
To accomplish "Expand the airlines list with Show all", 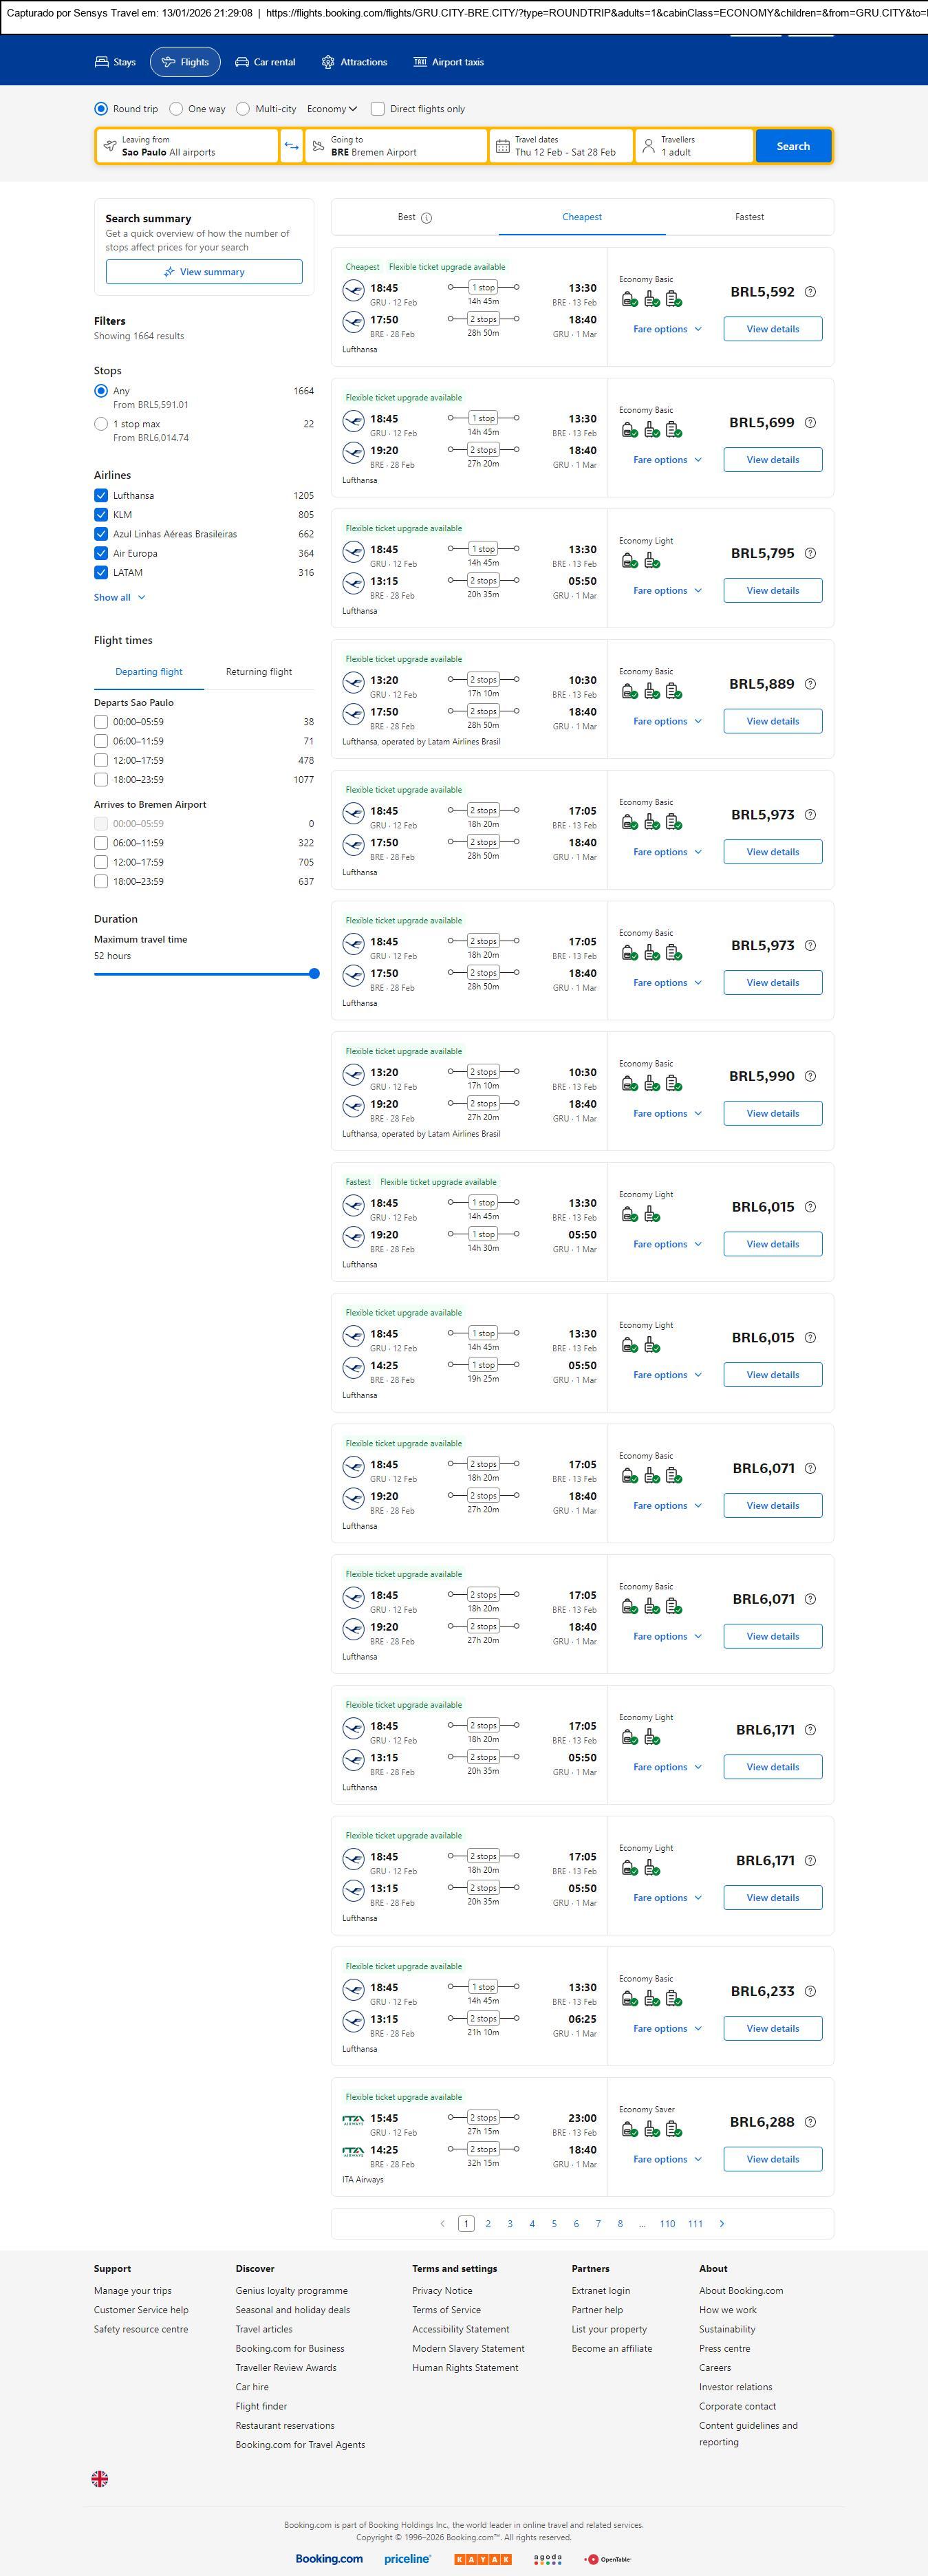I will pyautogui.click(x=119, y=597).
